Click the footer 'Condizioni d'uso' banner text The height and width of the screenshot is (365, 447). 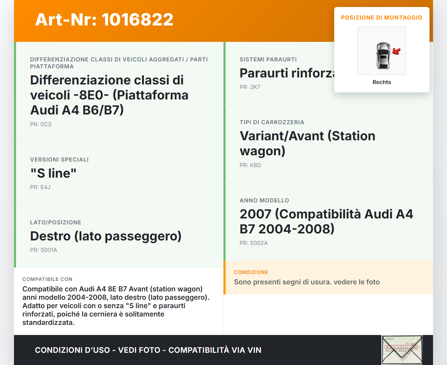148,350
